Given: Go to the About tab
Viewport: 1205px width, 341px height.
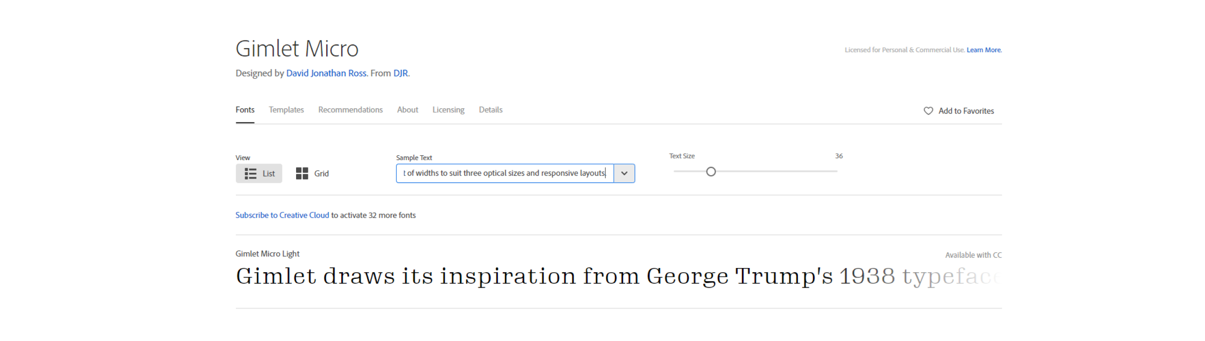Looking at the screenshot, I should pyautogui.click(x=407, y=110).
